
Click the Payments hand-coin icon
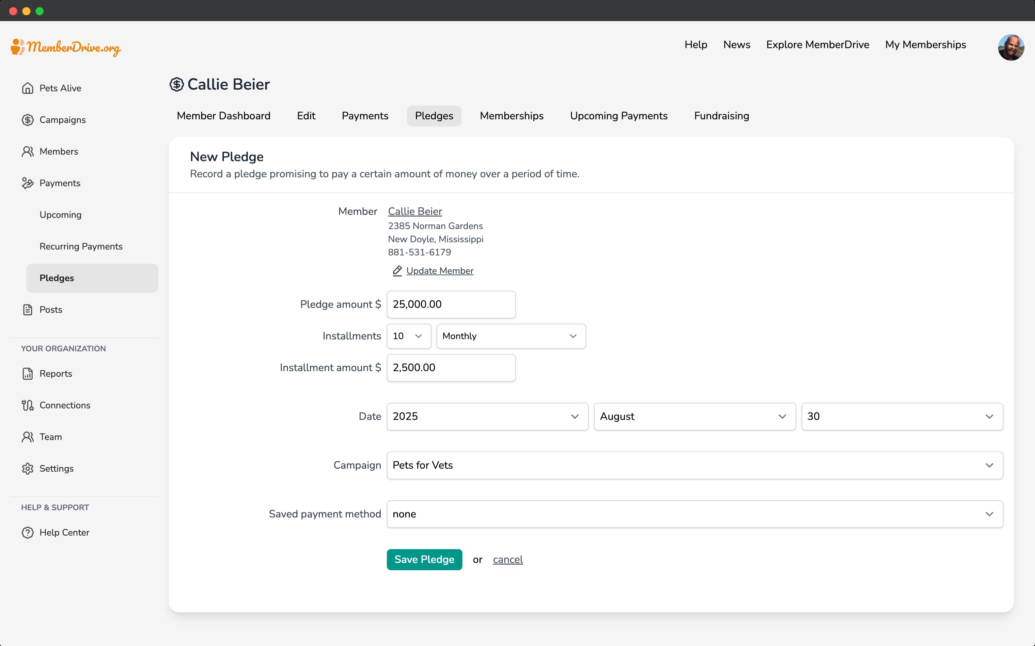[x=28, y=183]
